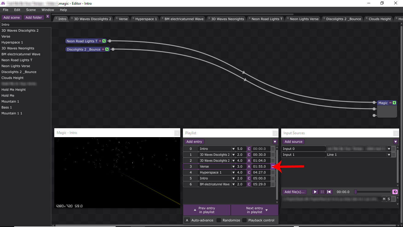Screen dimensions: 403x227
Task: Solo the audio file with S button
Action: pos(389,199)
